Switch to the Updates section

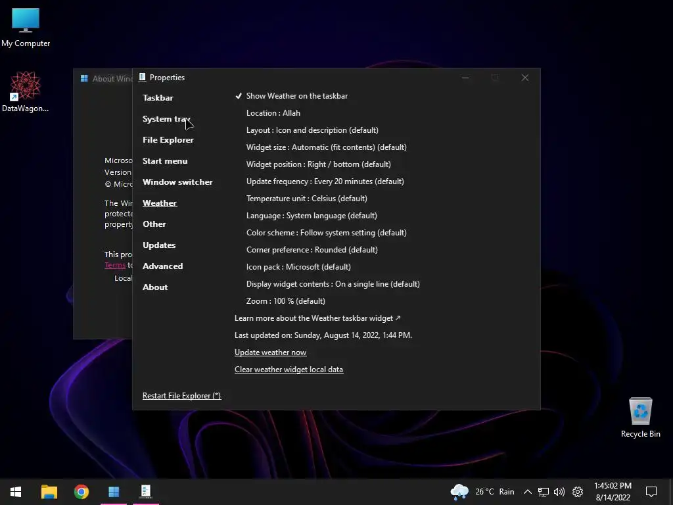(159, 245)
